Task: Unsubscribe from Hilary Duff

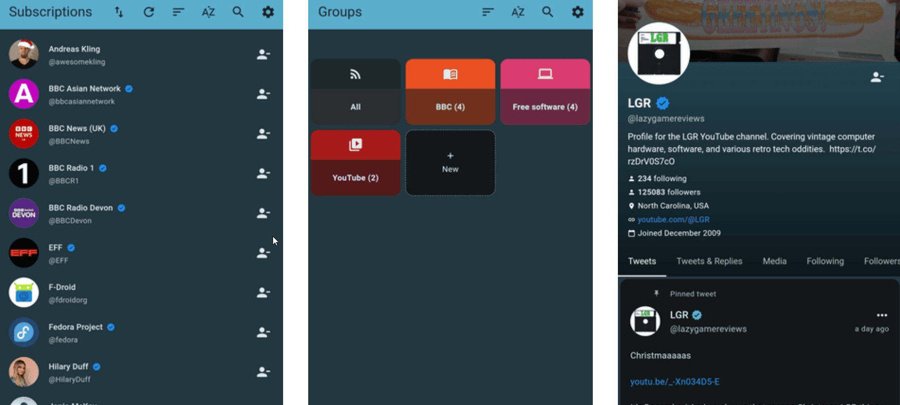Action: [264, 372]
